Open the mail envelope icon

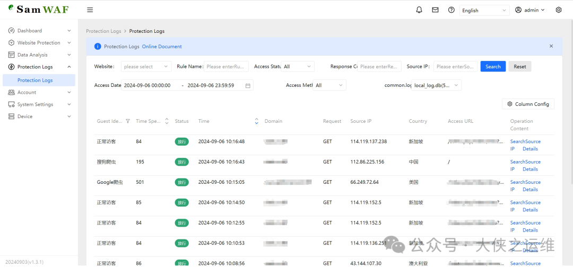pos(435,10)
